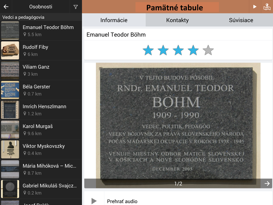Select Gabriel Mikuláš Svajcz... entry

click(41, 189)
